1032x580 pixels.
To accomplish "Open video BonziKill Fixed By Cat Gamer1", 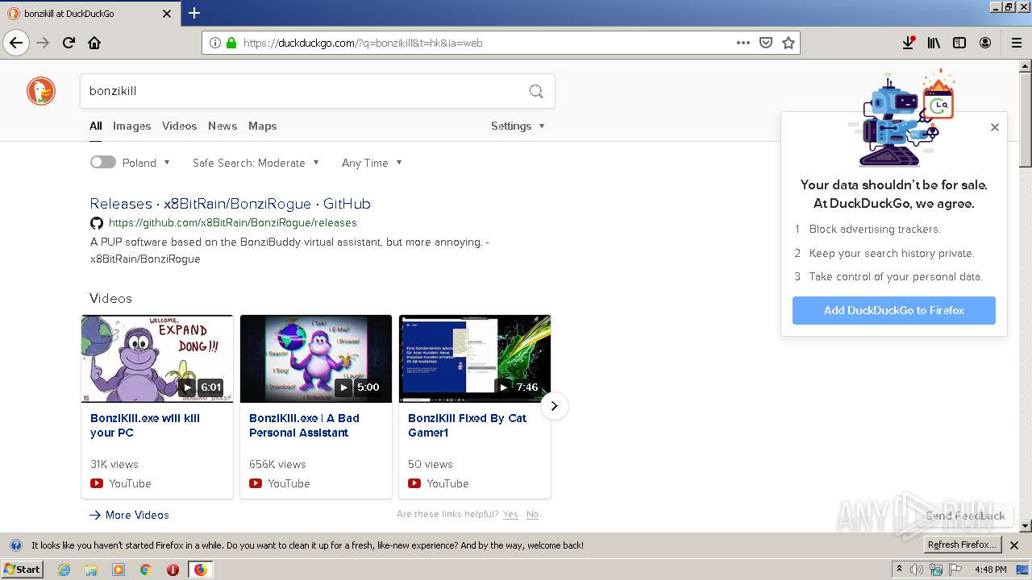I will click(467, 425).
